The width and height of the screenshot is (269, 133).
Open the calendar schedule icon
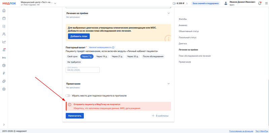[4, 18]
